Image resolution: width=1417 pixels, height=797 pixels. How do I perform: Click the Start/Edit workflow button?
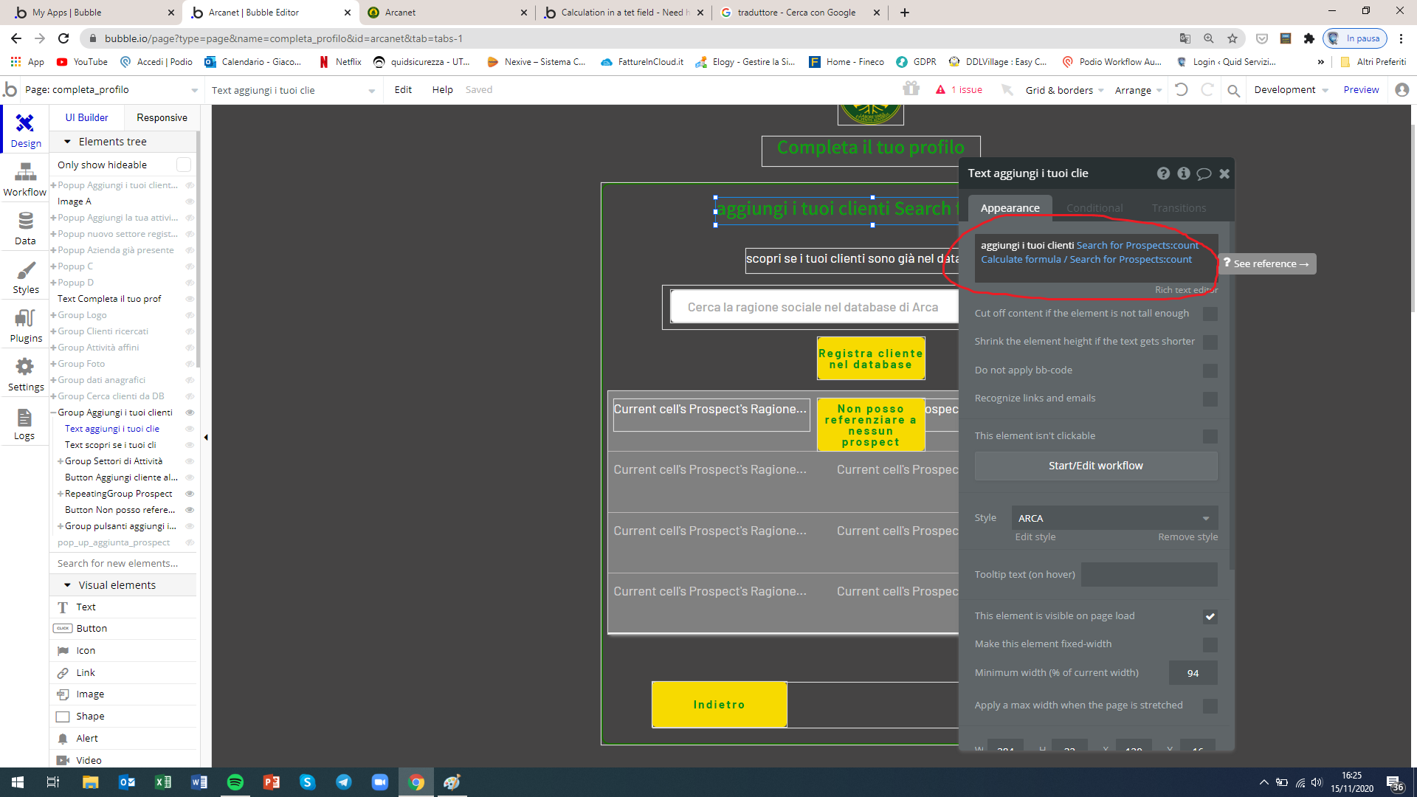click(x=1095, y=466)
